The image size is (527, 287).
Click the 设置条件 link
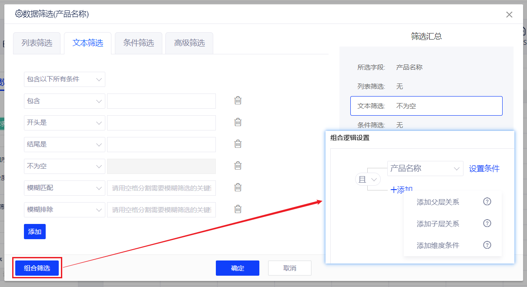point(484,169)
